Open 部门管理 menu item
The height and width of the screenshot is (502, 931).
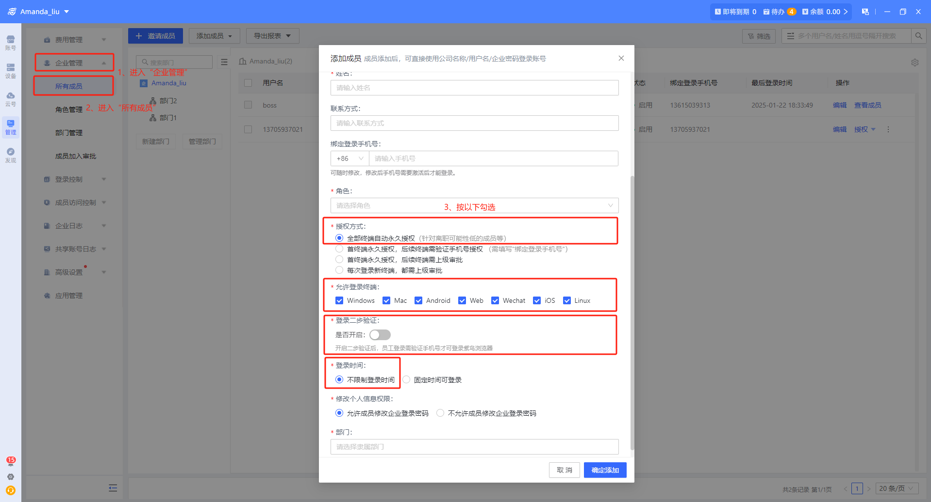(x=69, y=133)
